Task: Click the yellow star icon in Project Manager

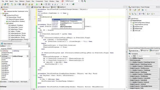Action: pyautogui.click(x=130, y=14)
